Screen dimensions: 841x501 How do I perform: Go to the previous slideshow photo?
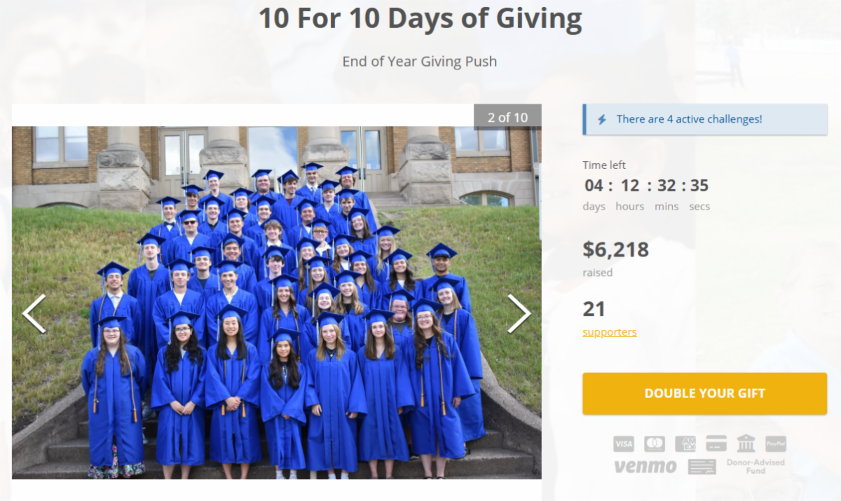coord(34,313)
